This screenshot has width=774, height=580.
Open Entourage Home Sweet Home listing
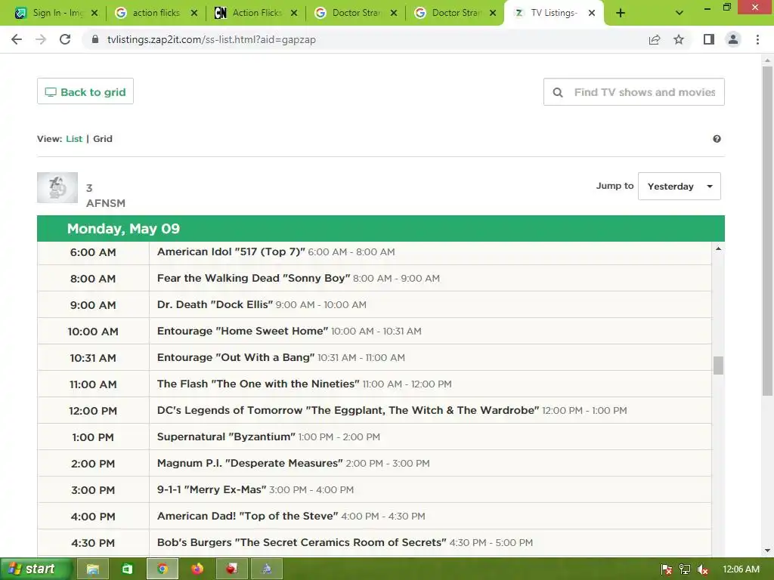coord(243,332)
